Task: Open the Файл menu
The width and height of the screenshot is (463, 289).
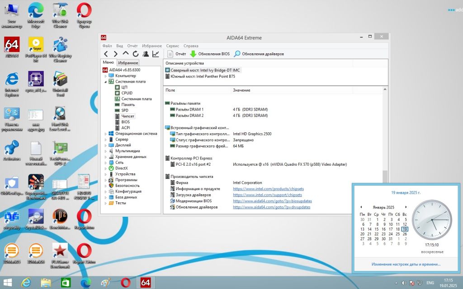Action: click(107, 46)
